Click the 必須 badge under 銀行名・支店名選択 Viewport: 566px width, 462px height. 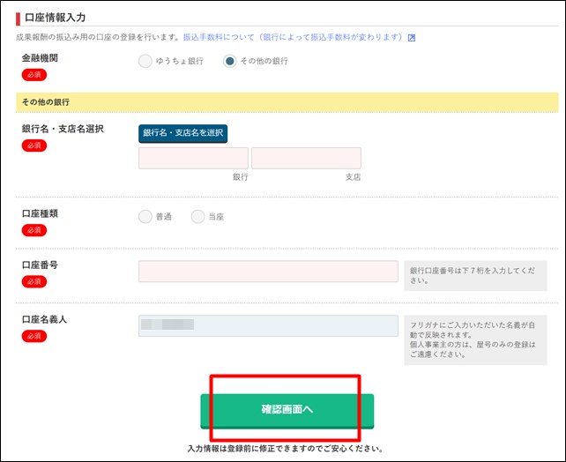click(34, 145)
